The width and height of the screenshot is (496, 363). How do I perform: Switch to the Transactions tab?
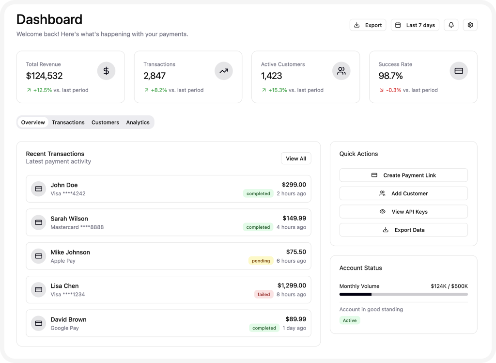(68, 123)
